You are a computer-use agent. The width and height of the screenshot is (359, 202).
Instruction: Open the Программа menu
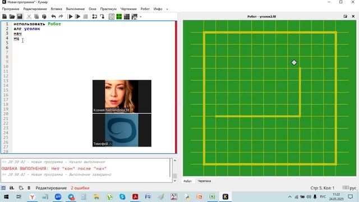click(11, 9)
